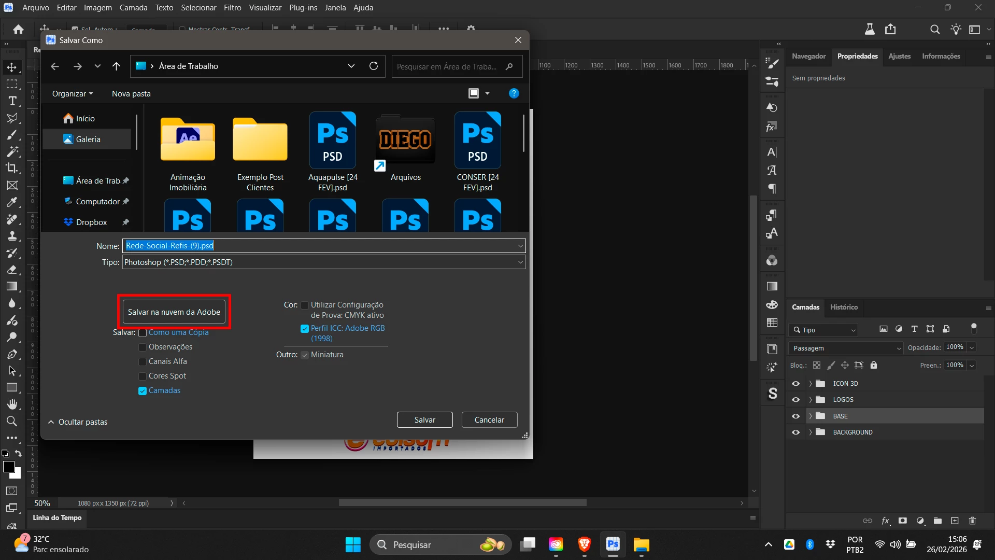995x560 pixels.
Task: Hide the LOGOS layer group
Action: tap(796, 400)
